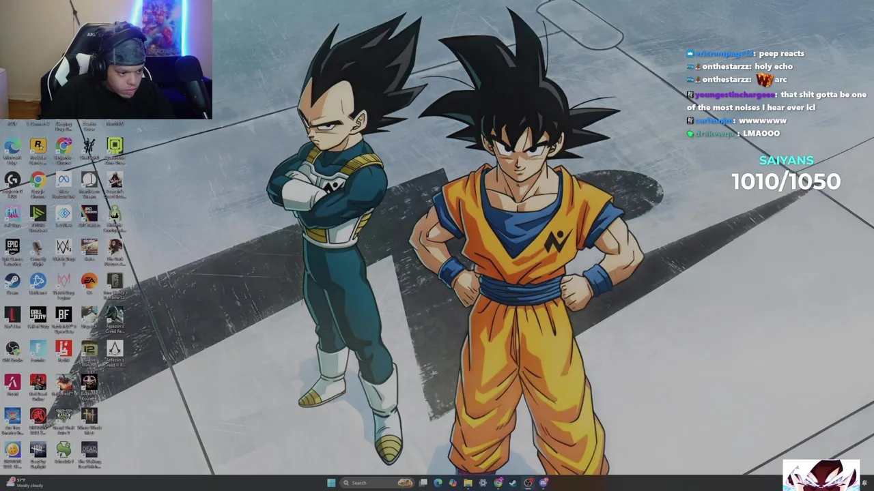Open the Assassin's Creed III white-logo shortcut
Screen dimensions: 874x491
[x=114, y=354]
